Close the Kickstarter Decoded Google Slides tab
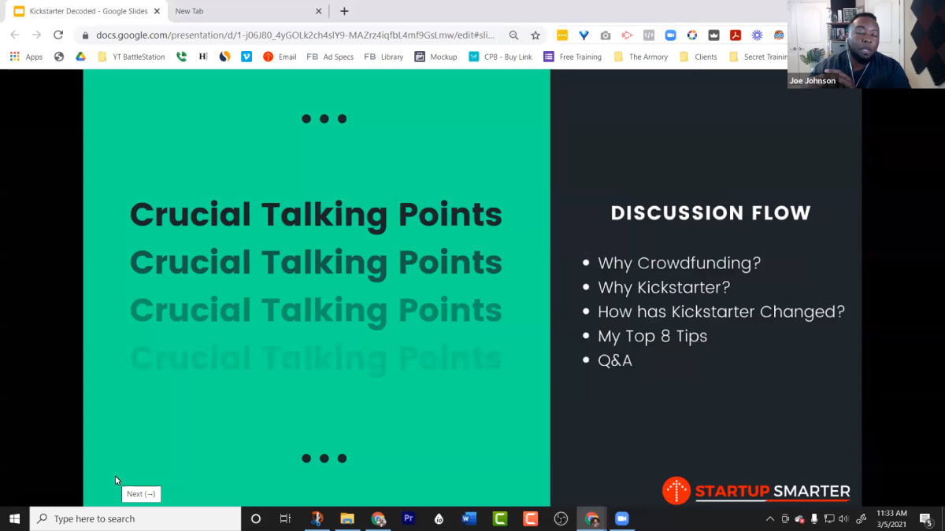Viewport: 945px width, 531px height. click(x=157, y=11)
